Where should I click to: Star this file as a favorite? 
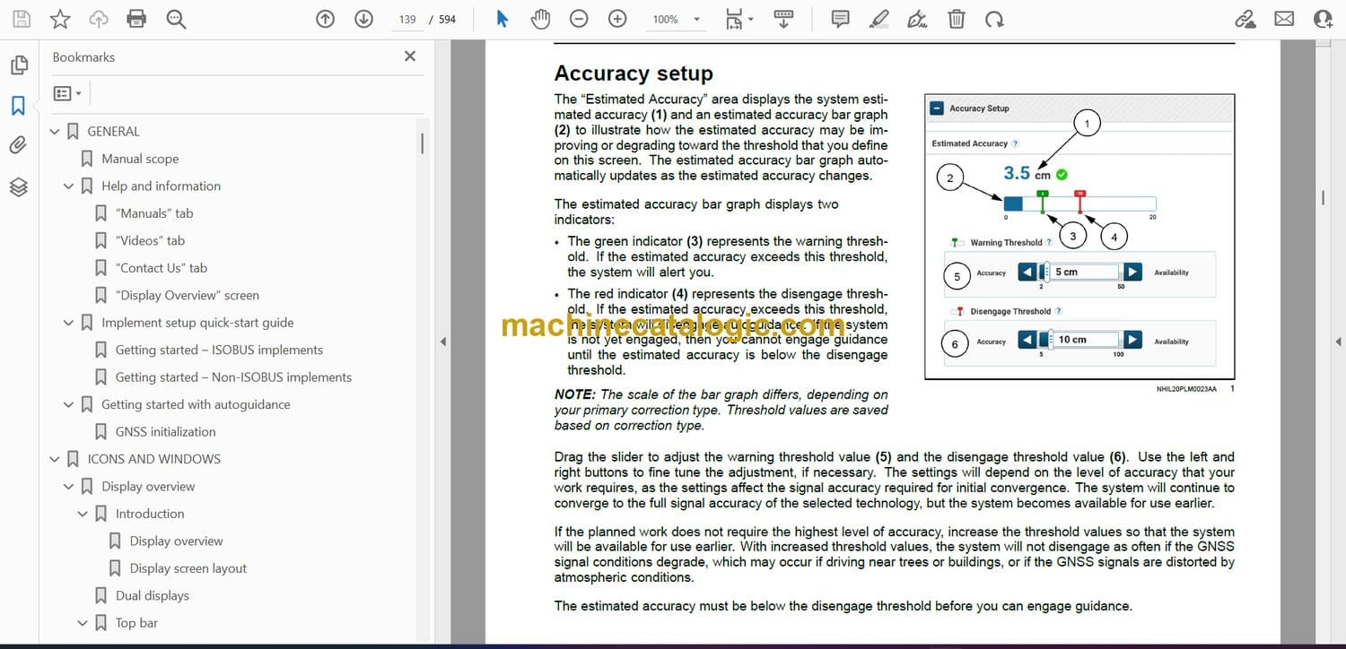(60, 19)
